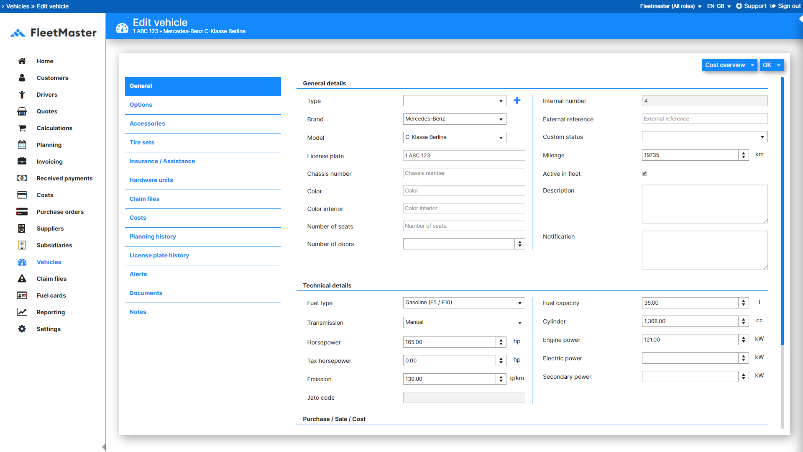Click the Calculations cart icon

pyautogui.click(x=22, y=128)
